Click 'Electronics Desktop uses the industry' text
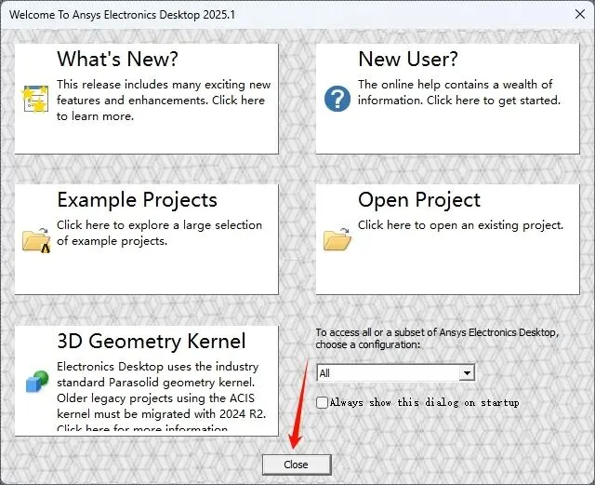This screenshot has width=595, height=485. coord(158,367)
